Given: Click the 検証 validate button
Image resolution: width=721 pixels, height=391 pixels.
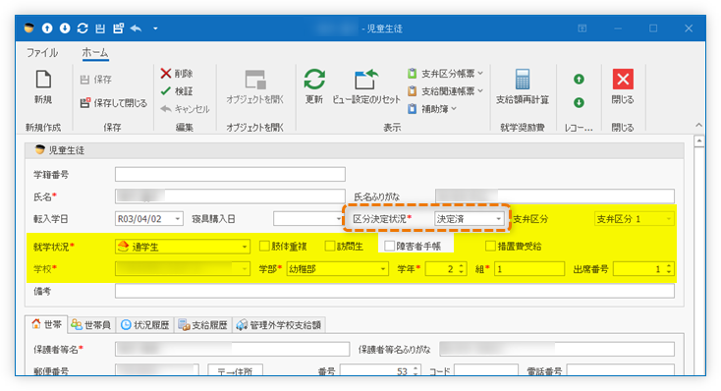Looking at the screenshot, I should click(177, 91).
